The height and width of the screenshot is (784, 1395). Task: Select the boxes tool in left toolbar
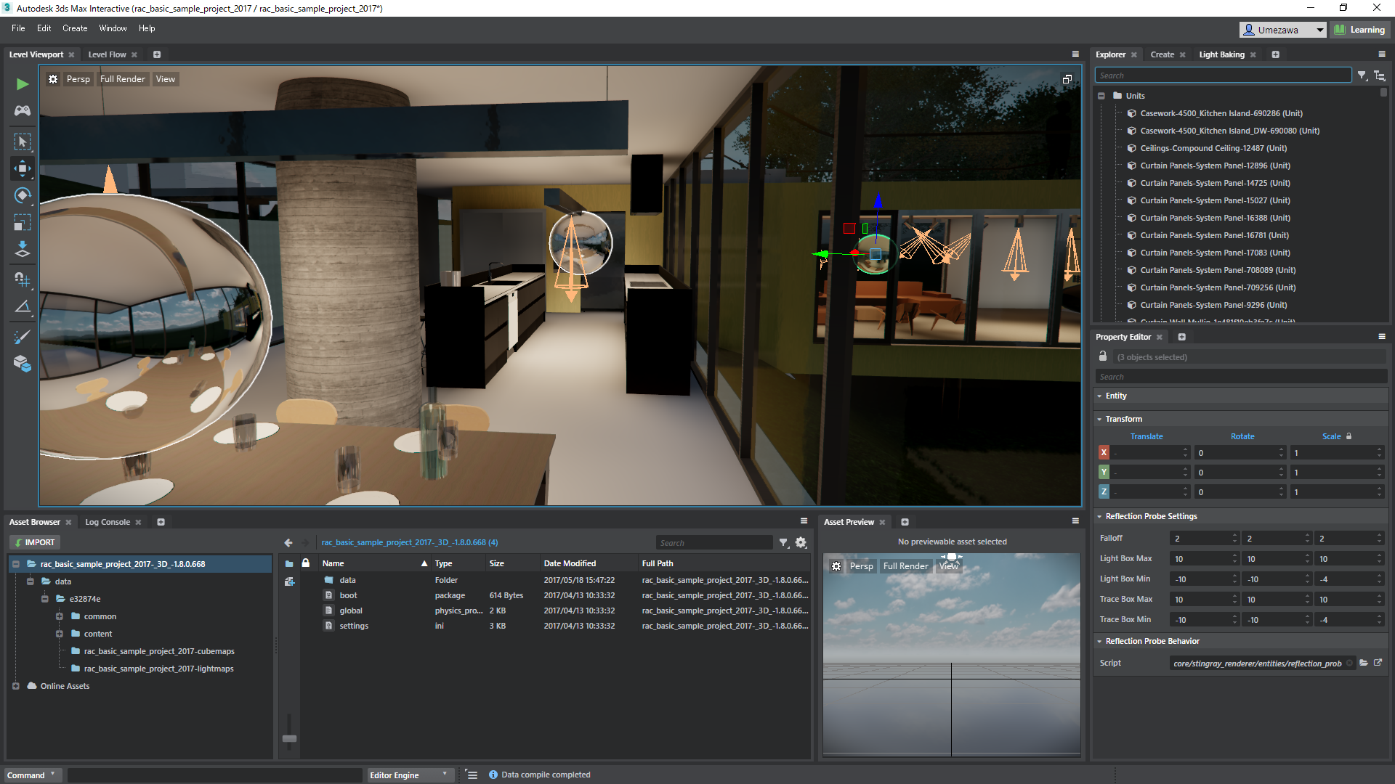point(23,363)
